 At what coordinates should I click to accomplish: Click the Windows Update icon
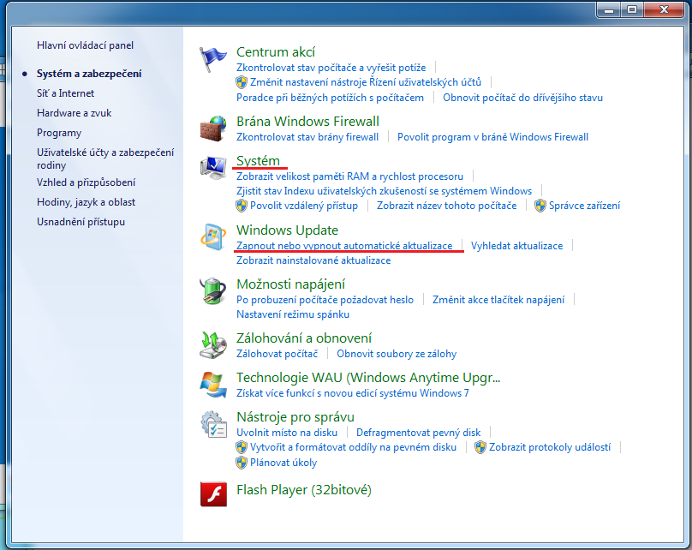[x=213, y=237]
